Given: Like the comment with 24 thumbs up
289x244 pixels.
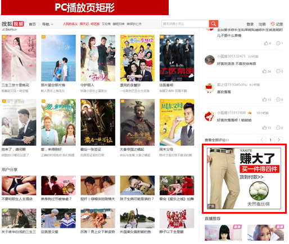Looking at the screenshot, I should 264,71.
